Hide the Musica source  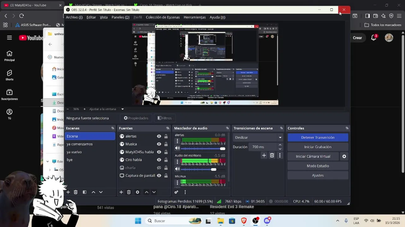coord(159,144)
